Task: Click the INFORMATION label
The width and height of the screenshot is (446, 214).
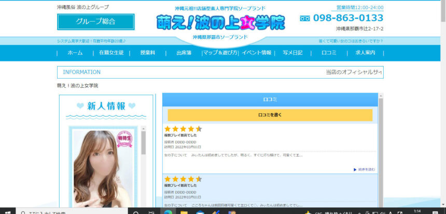Action: click(x=81, y=72)
